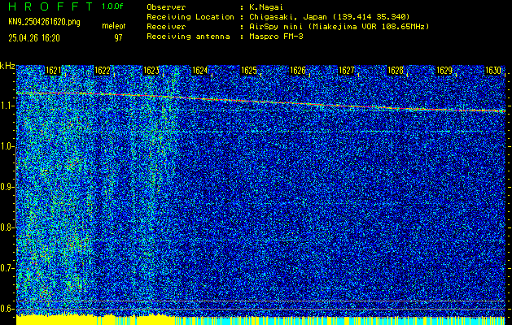Click the 1.0 frequency axis label
512x325 pixels.
tap(7, 147)
